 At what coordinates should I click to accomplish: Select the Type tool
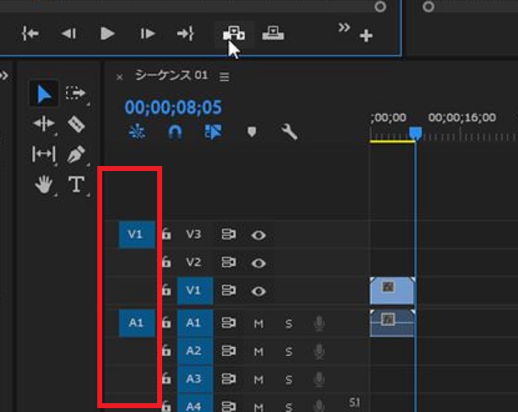(76, 184)
